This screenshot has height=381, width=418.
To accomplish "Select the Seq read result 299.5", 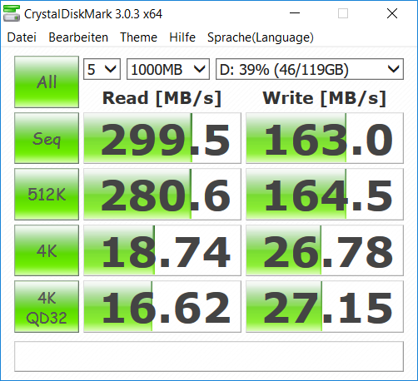I will [162, 138].
